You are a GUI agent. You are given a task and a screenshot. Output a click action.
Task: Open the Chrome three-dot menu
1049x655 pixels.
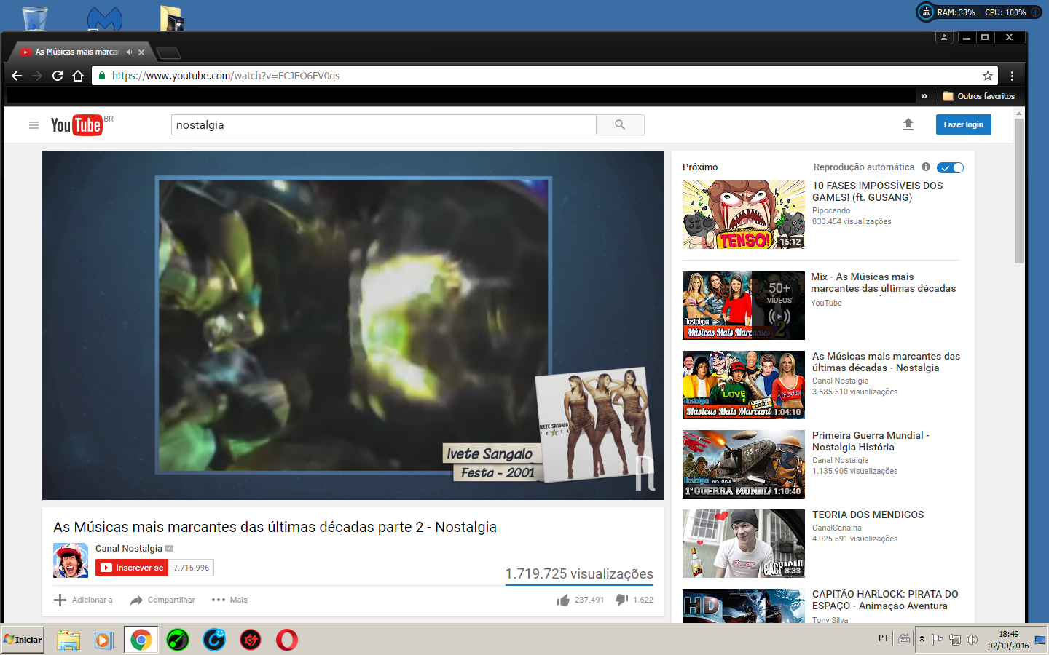(1012, 76)
